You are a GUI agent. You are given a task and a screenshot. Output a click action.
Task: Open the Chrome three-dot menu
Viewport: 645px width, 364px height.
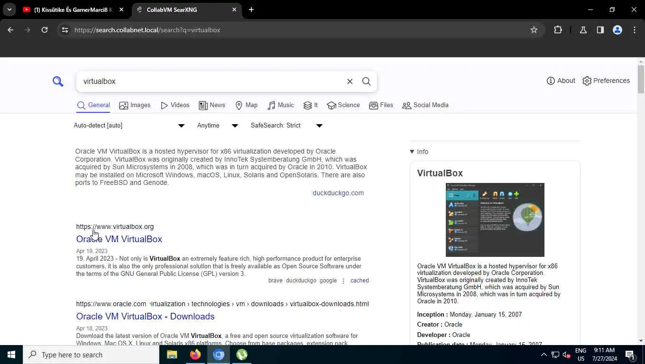(x=635, y=30)
